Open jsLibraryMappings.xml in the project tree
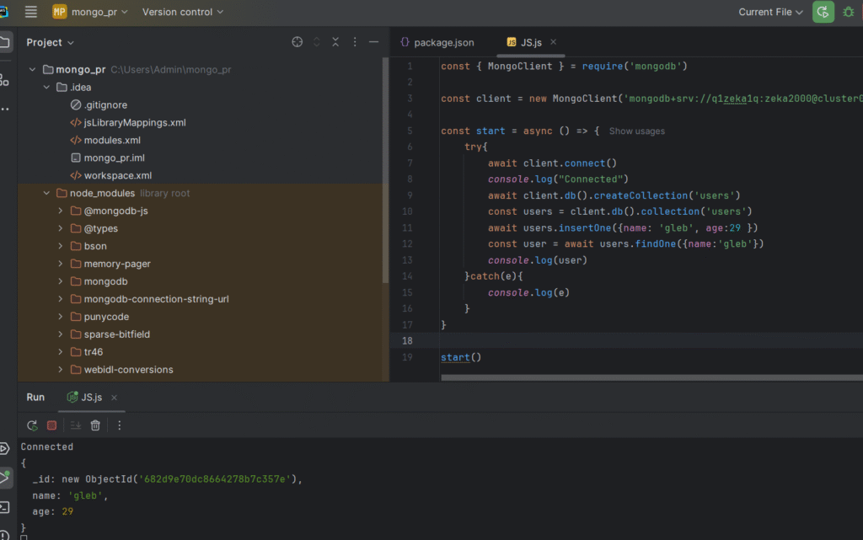The image size is (863, 540). click(128, 122)
